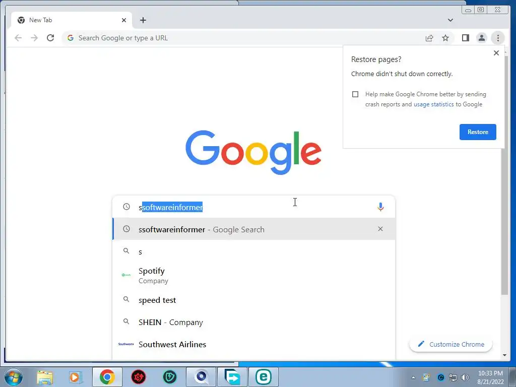Click the scrollbar down arrow
This screenshot has height=387, width=516.
click(504, 355)
